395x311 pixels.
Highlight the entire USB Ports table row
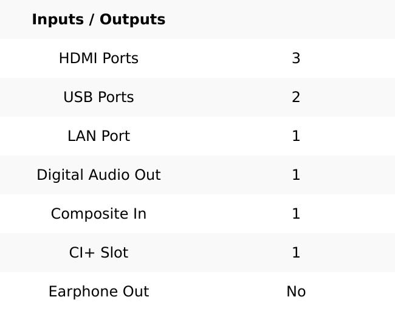197,97
